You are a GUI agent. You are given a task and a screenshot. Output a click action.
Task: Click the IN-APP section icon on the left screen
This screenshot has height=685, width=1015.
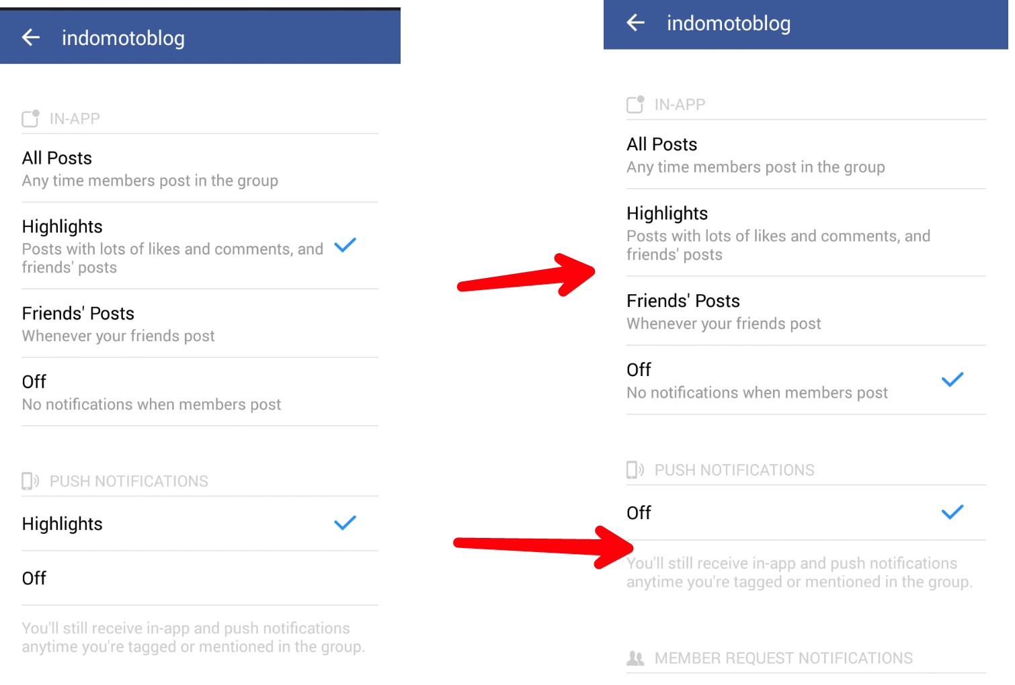pos(31,118)
